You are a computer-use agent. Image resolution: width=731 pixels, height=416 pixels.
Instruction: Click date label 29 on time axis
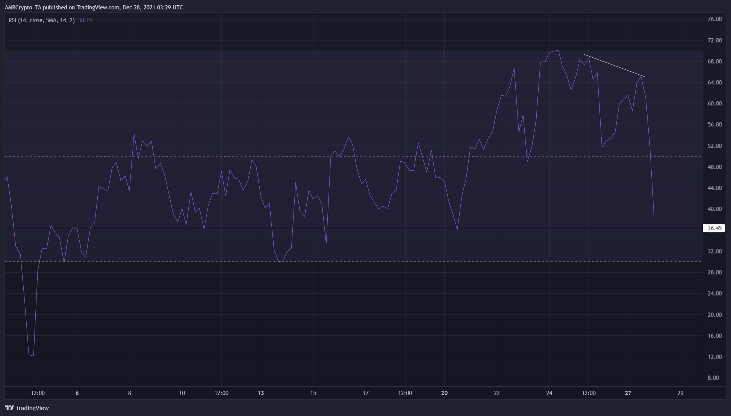coord(680,393)
